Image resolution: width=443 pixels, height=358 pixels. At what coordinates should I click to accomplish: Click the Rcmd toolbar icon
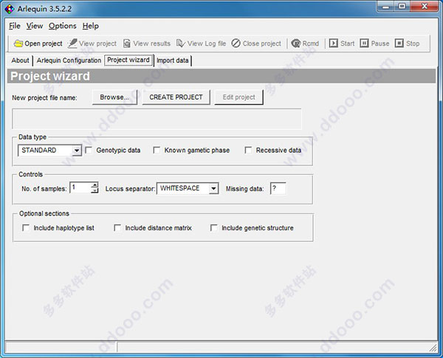296,44
